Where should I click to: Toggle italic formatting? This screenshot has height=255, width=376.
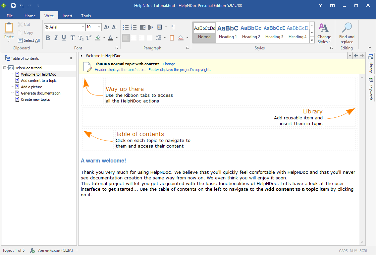point(56,38)
